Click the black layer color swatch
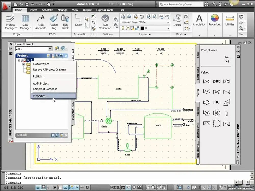The height and width of the screenshot is (191, 255). tap(142, 29)
